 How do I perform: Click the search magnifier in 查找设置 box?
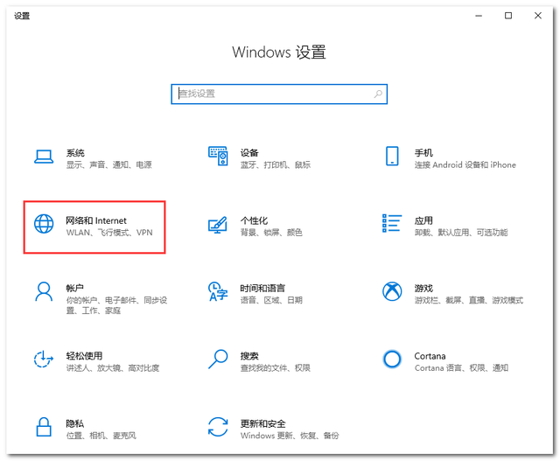[x=378, y=94]
